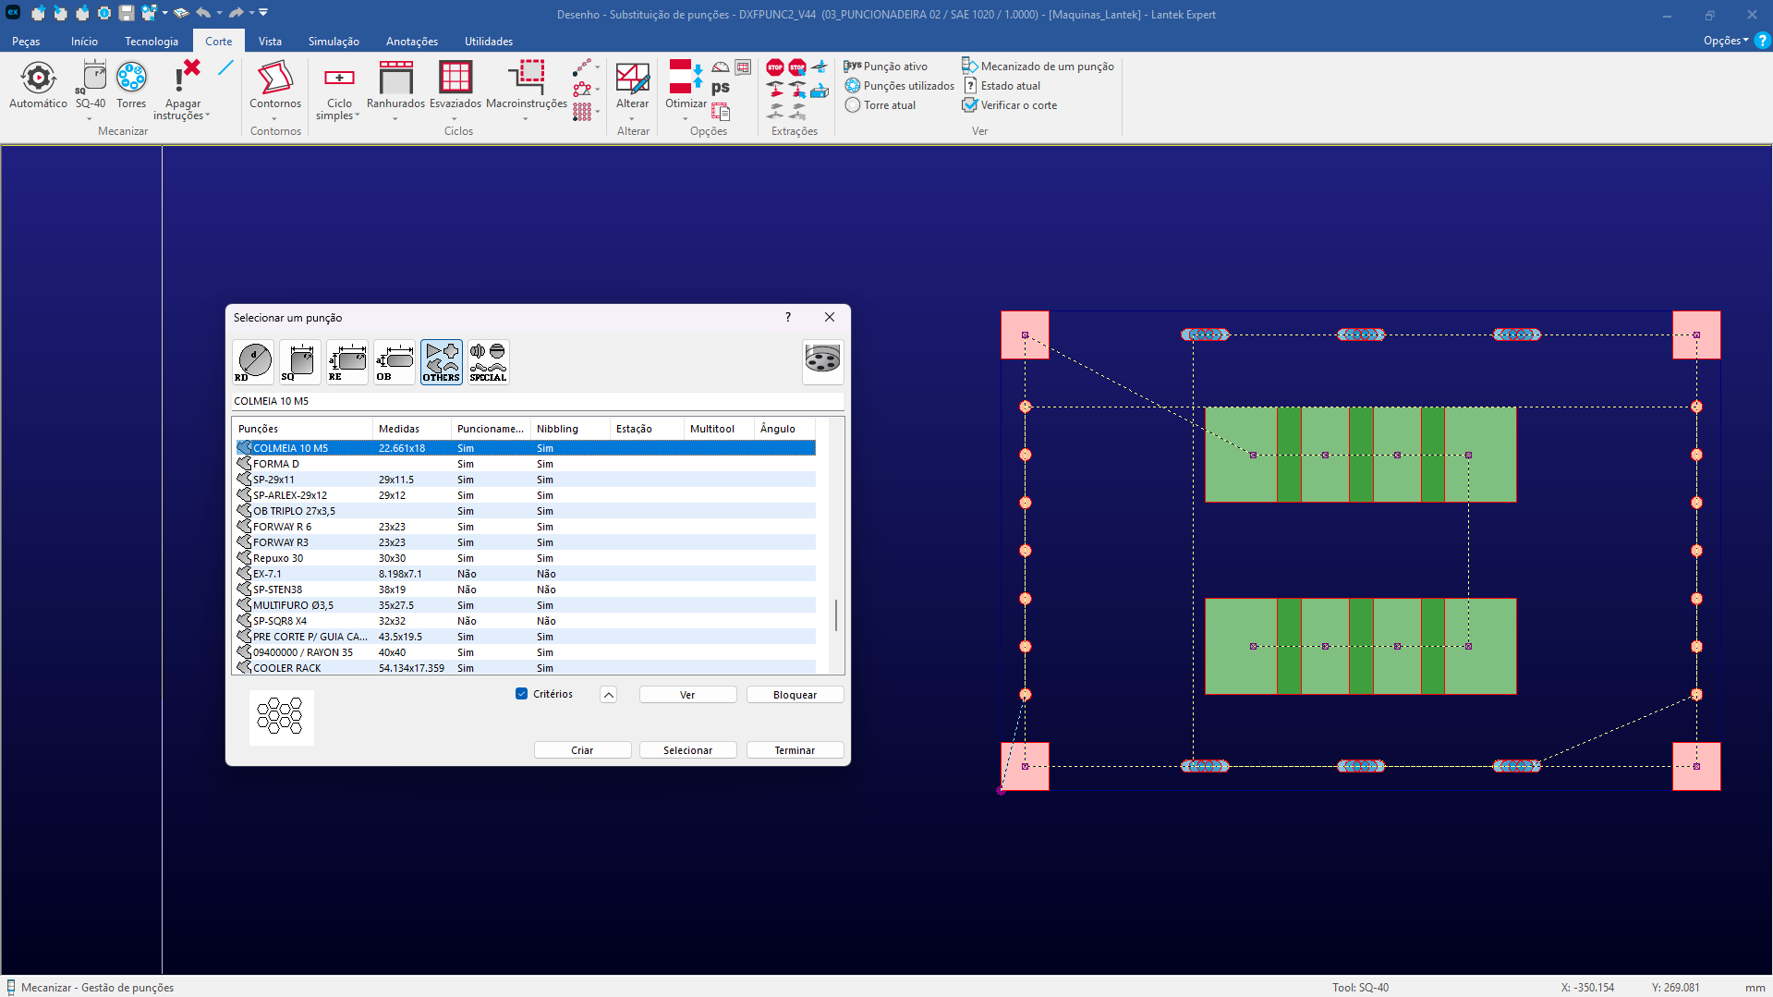
Task: Filter by RD round punches
Action: coord(254,362)
